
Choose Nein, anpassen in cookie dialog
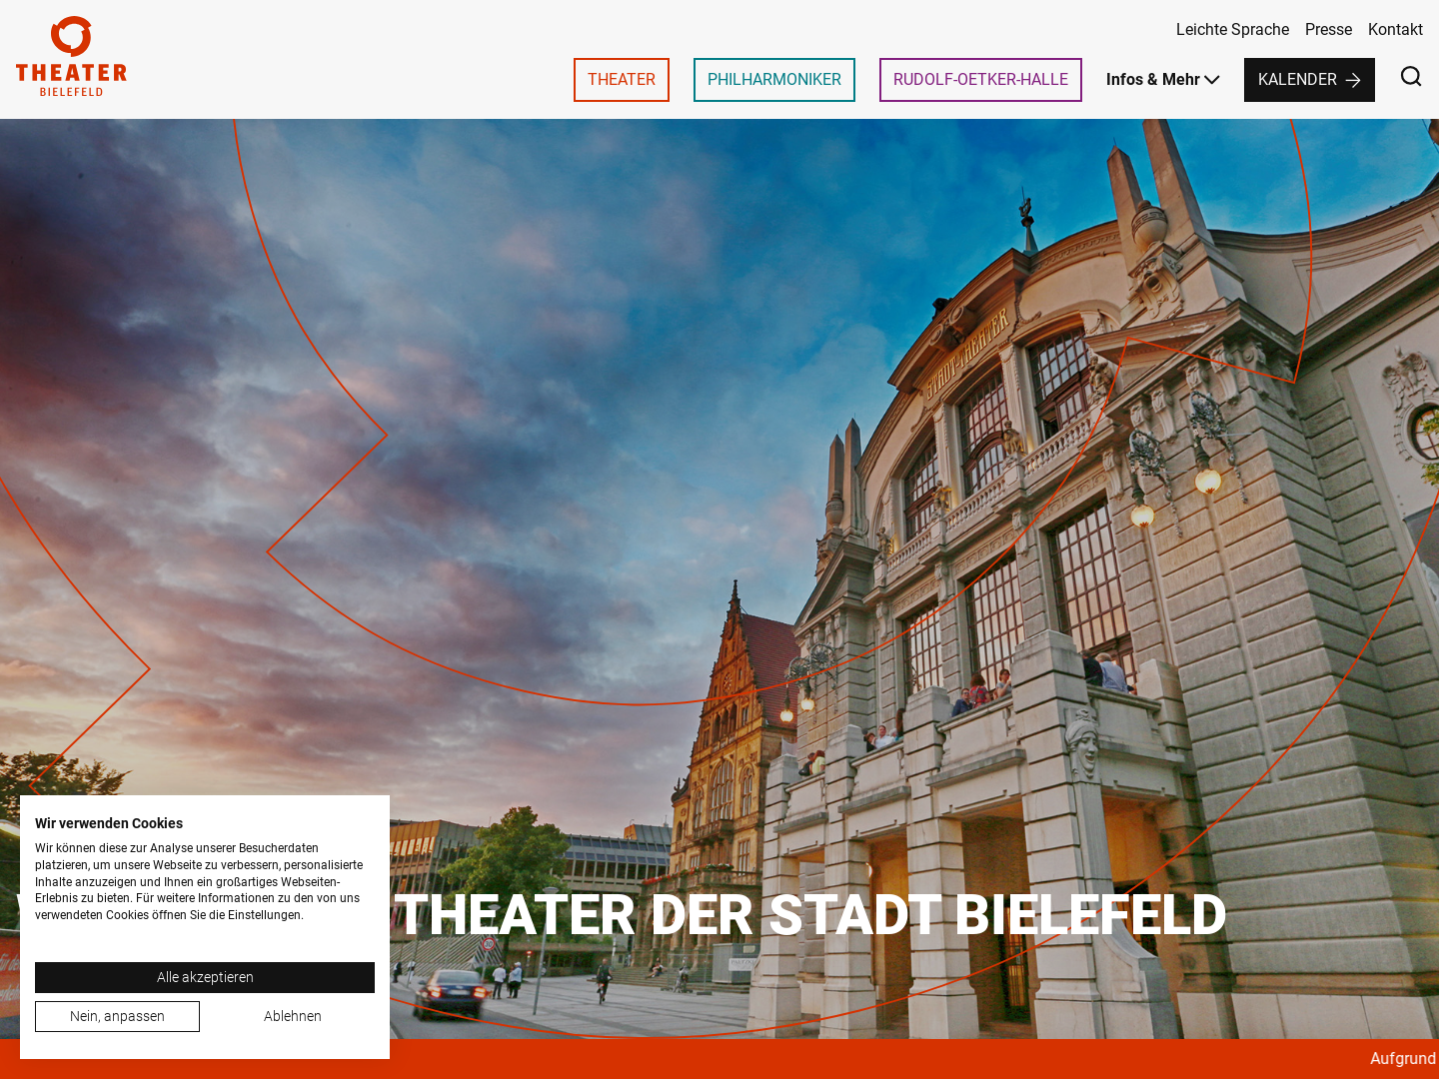(117, 1016)
